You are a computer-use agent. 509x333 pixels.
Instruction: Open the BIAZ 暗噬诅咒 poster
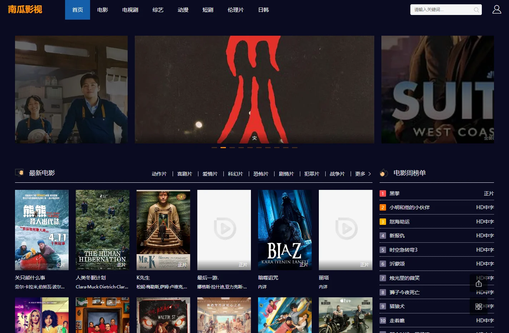[285, 230]
